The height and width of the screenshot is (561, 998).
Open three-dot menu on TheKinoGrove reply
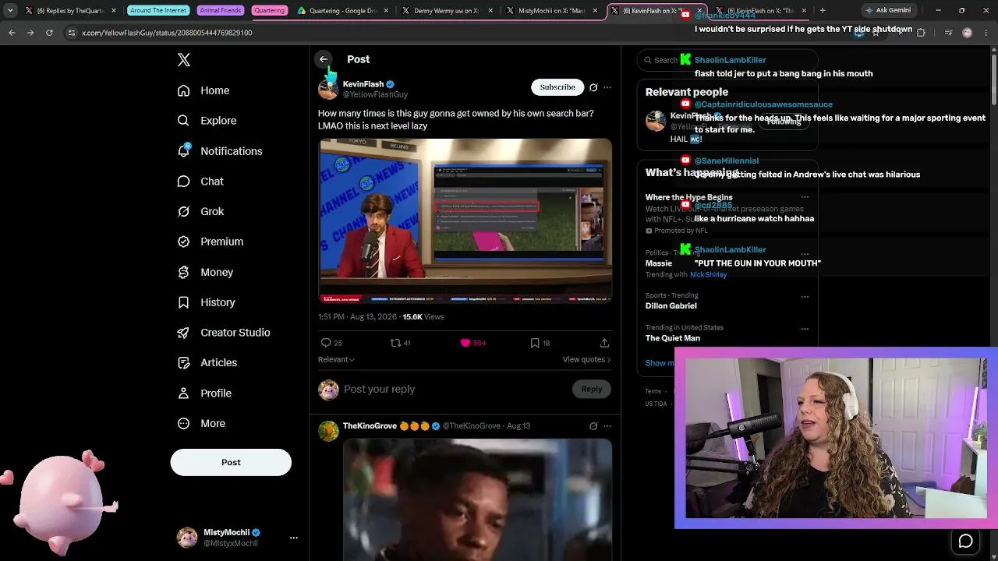pos(607,426)
